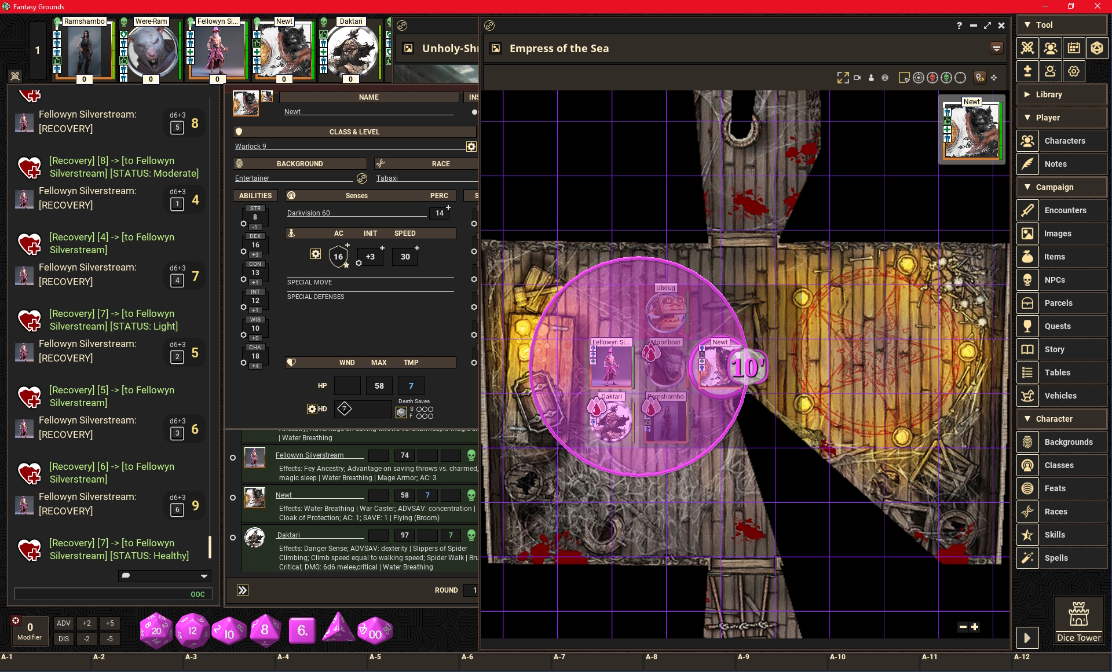Advance to next actor in combat tracker
The height and width of the screenshot is (672, 1112).
pyautogui.click(x=243, y=590)
